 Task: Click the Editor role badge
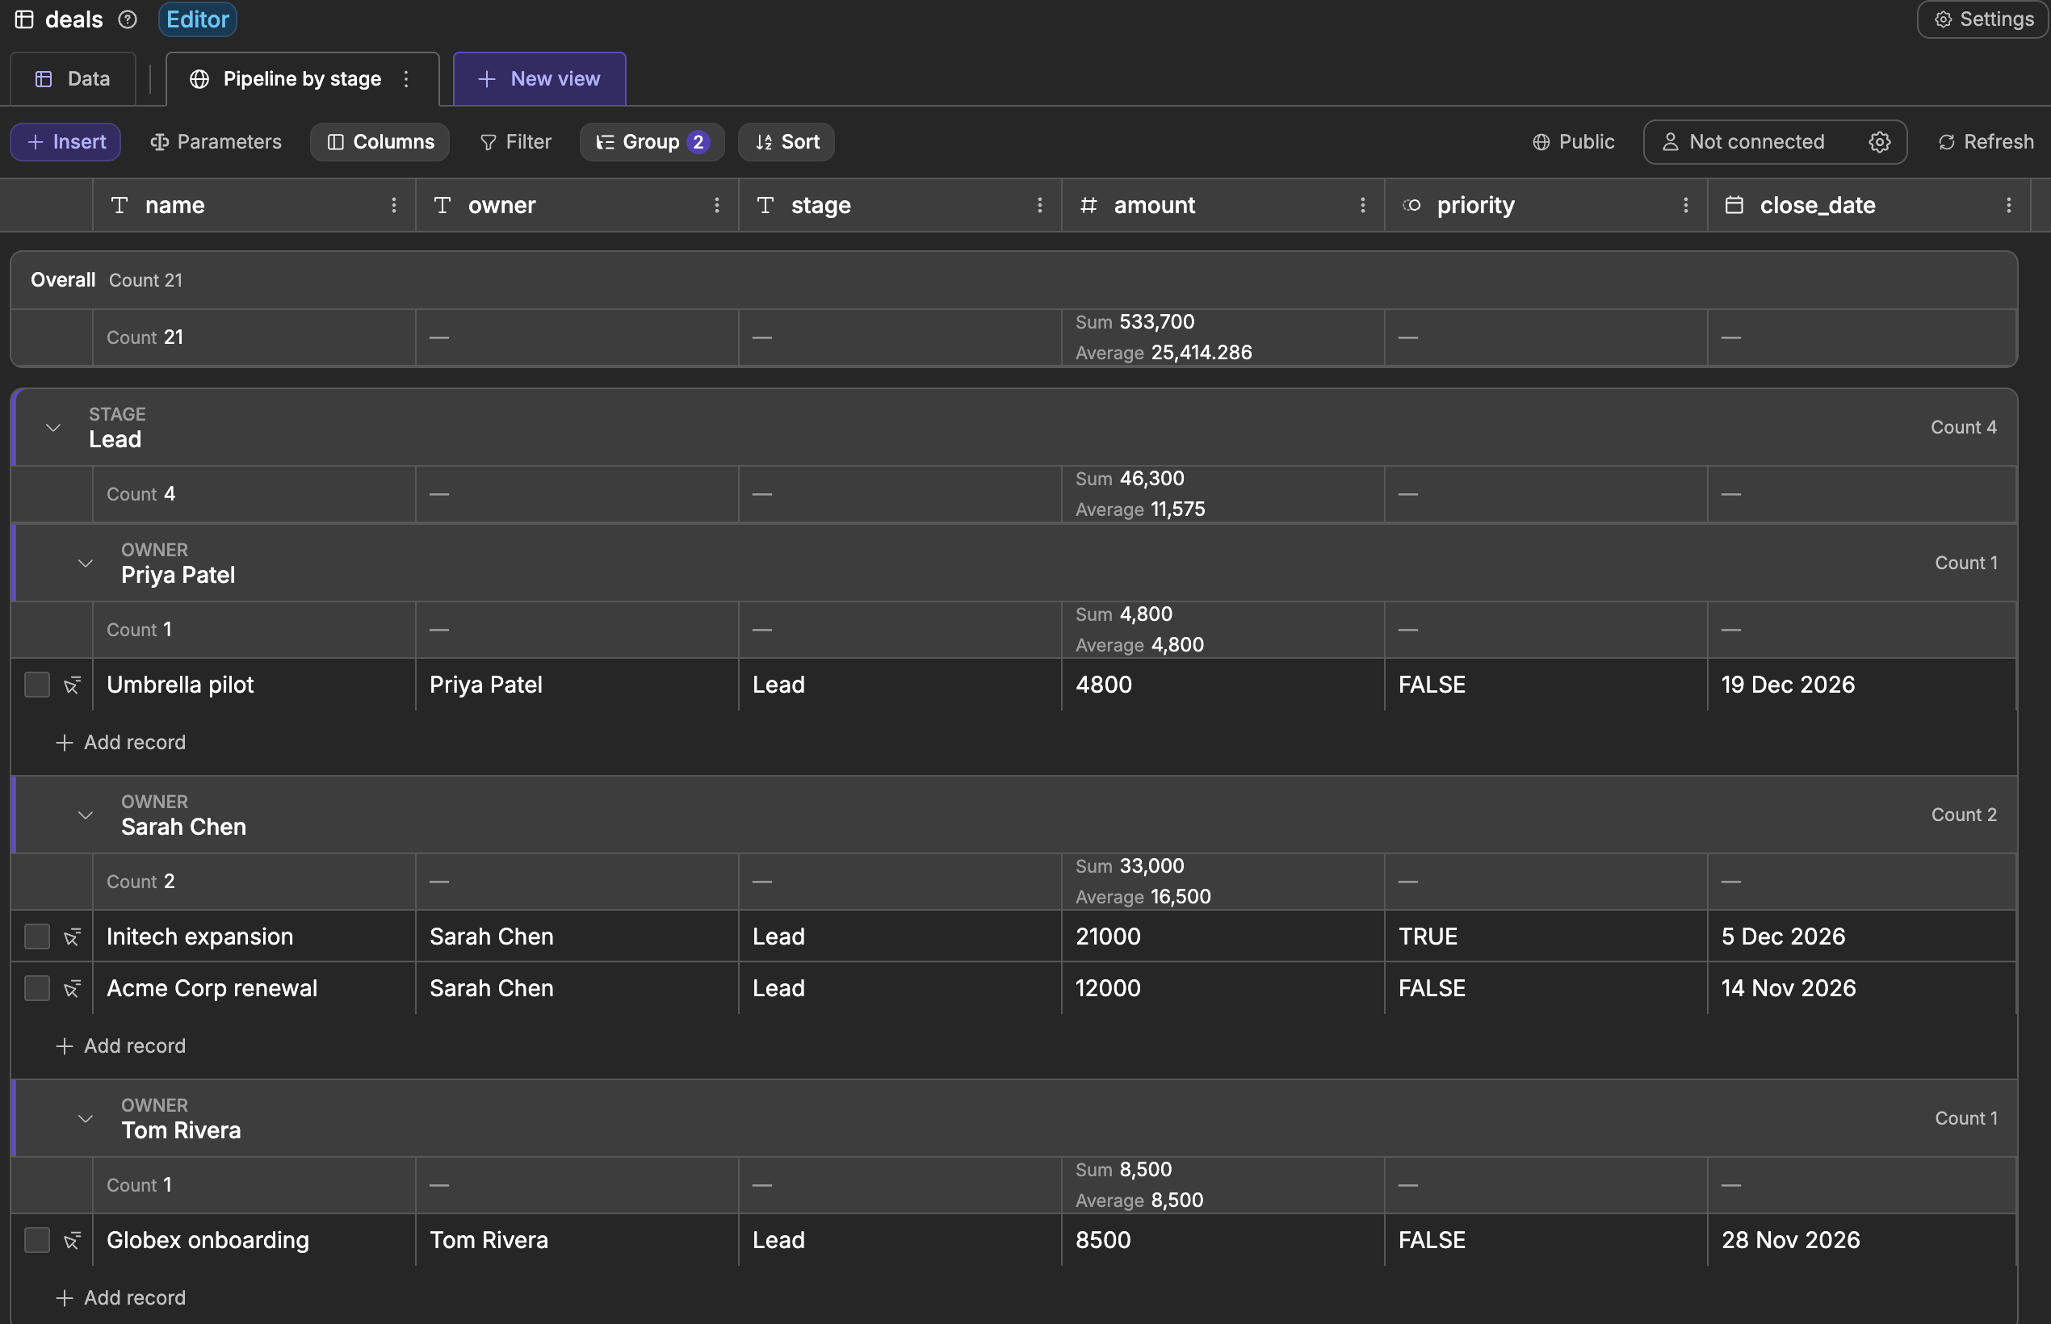click(197, 19)
